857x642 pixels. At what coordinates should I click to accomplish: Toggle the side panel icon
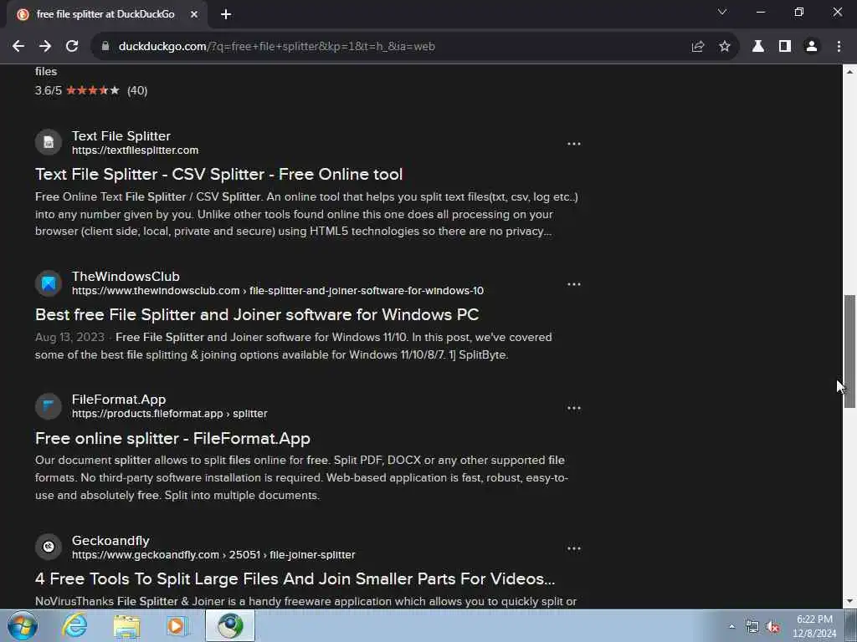click(x=785, y=47)
